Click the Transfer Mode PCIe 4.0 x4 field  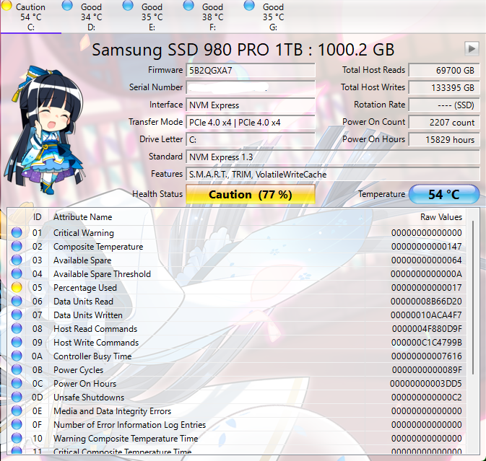click(251, 123)
